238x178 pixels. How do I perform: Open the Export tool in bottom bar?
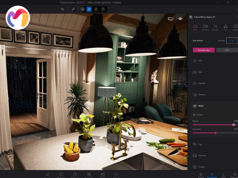pos(117,175)
